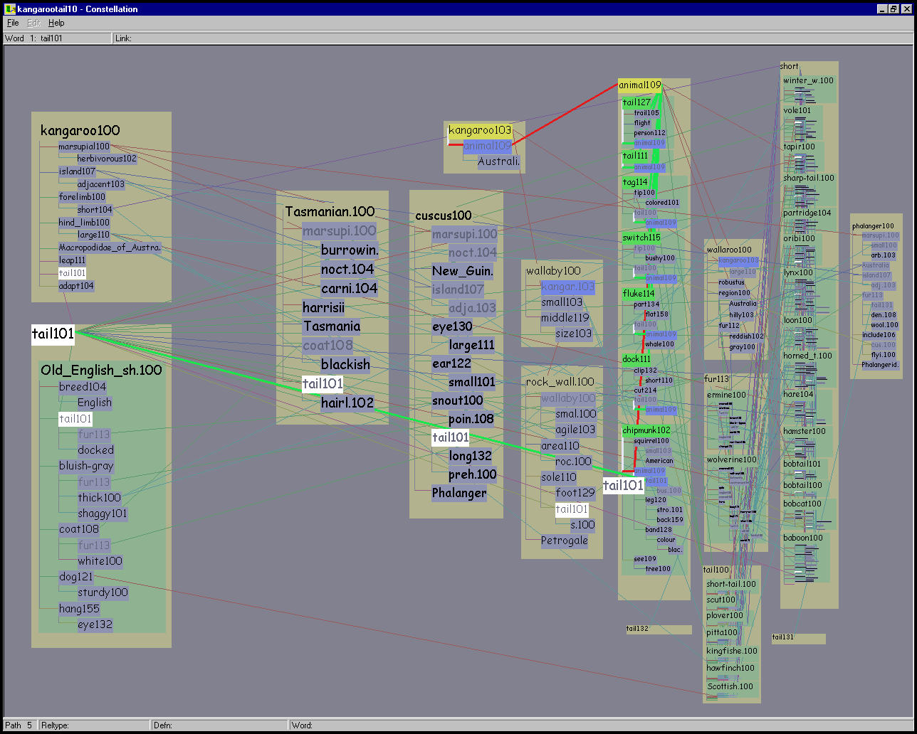This screenshot has width=917, height=734.
Task: Click the yellow kangaroo103 node
Action: click(x=479, y=131)
